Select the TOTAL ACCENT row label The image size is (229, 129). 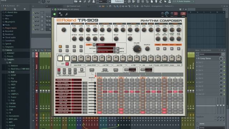point(63,80)
